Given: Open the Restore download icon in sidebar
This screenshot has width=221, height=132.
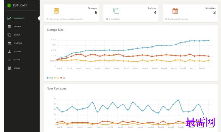Looking at the screenshot, I should (9, 51).
